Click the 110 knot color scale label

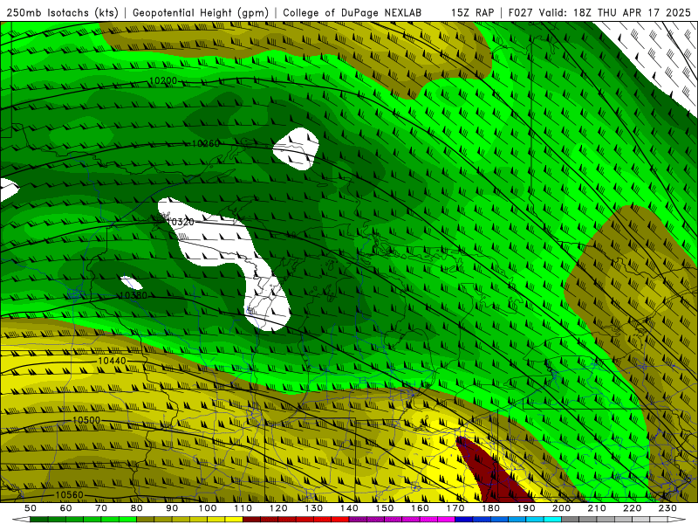pos(243,508)
